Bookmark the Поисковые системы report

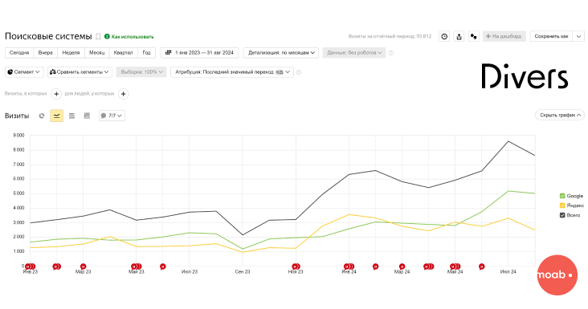(x=98, y=37)
